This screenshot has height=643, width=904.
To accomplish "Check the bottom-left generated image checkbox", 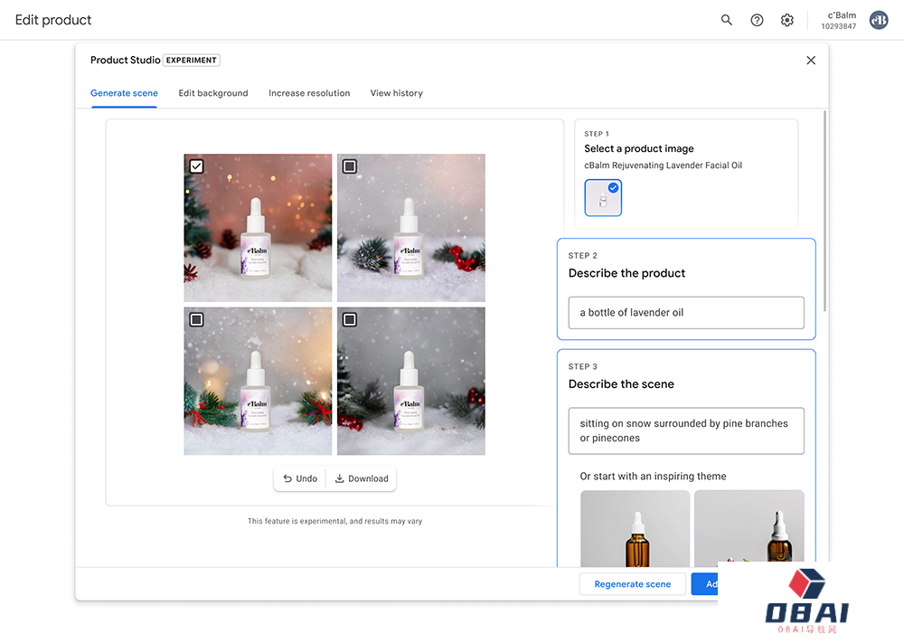I will 197,319.
